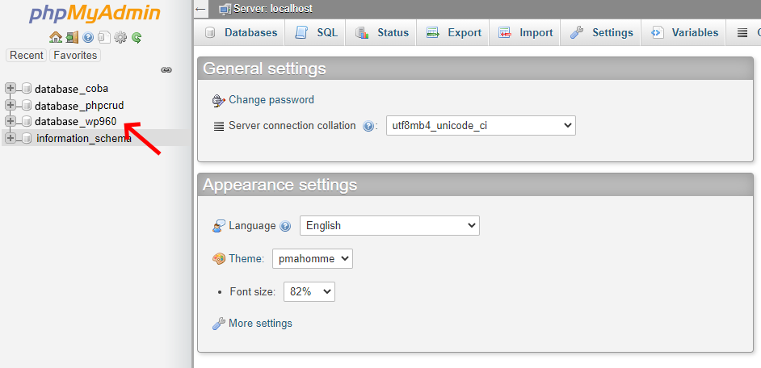Image resolution: width=761 pixels, height=368 pixels.
Task: Select database_phpcrud in the tree
Action: (x=79, y=105)
